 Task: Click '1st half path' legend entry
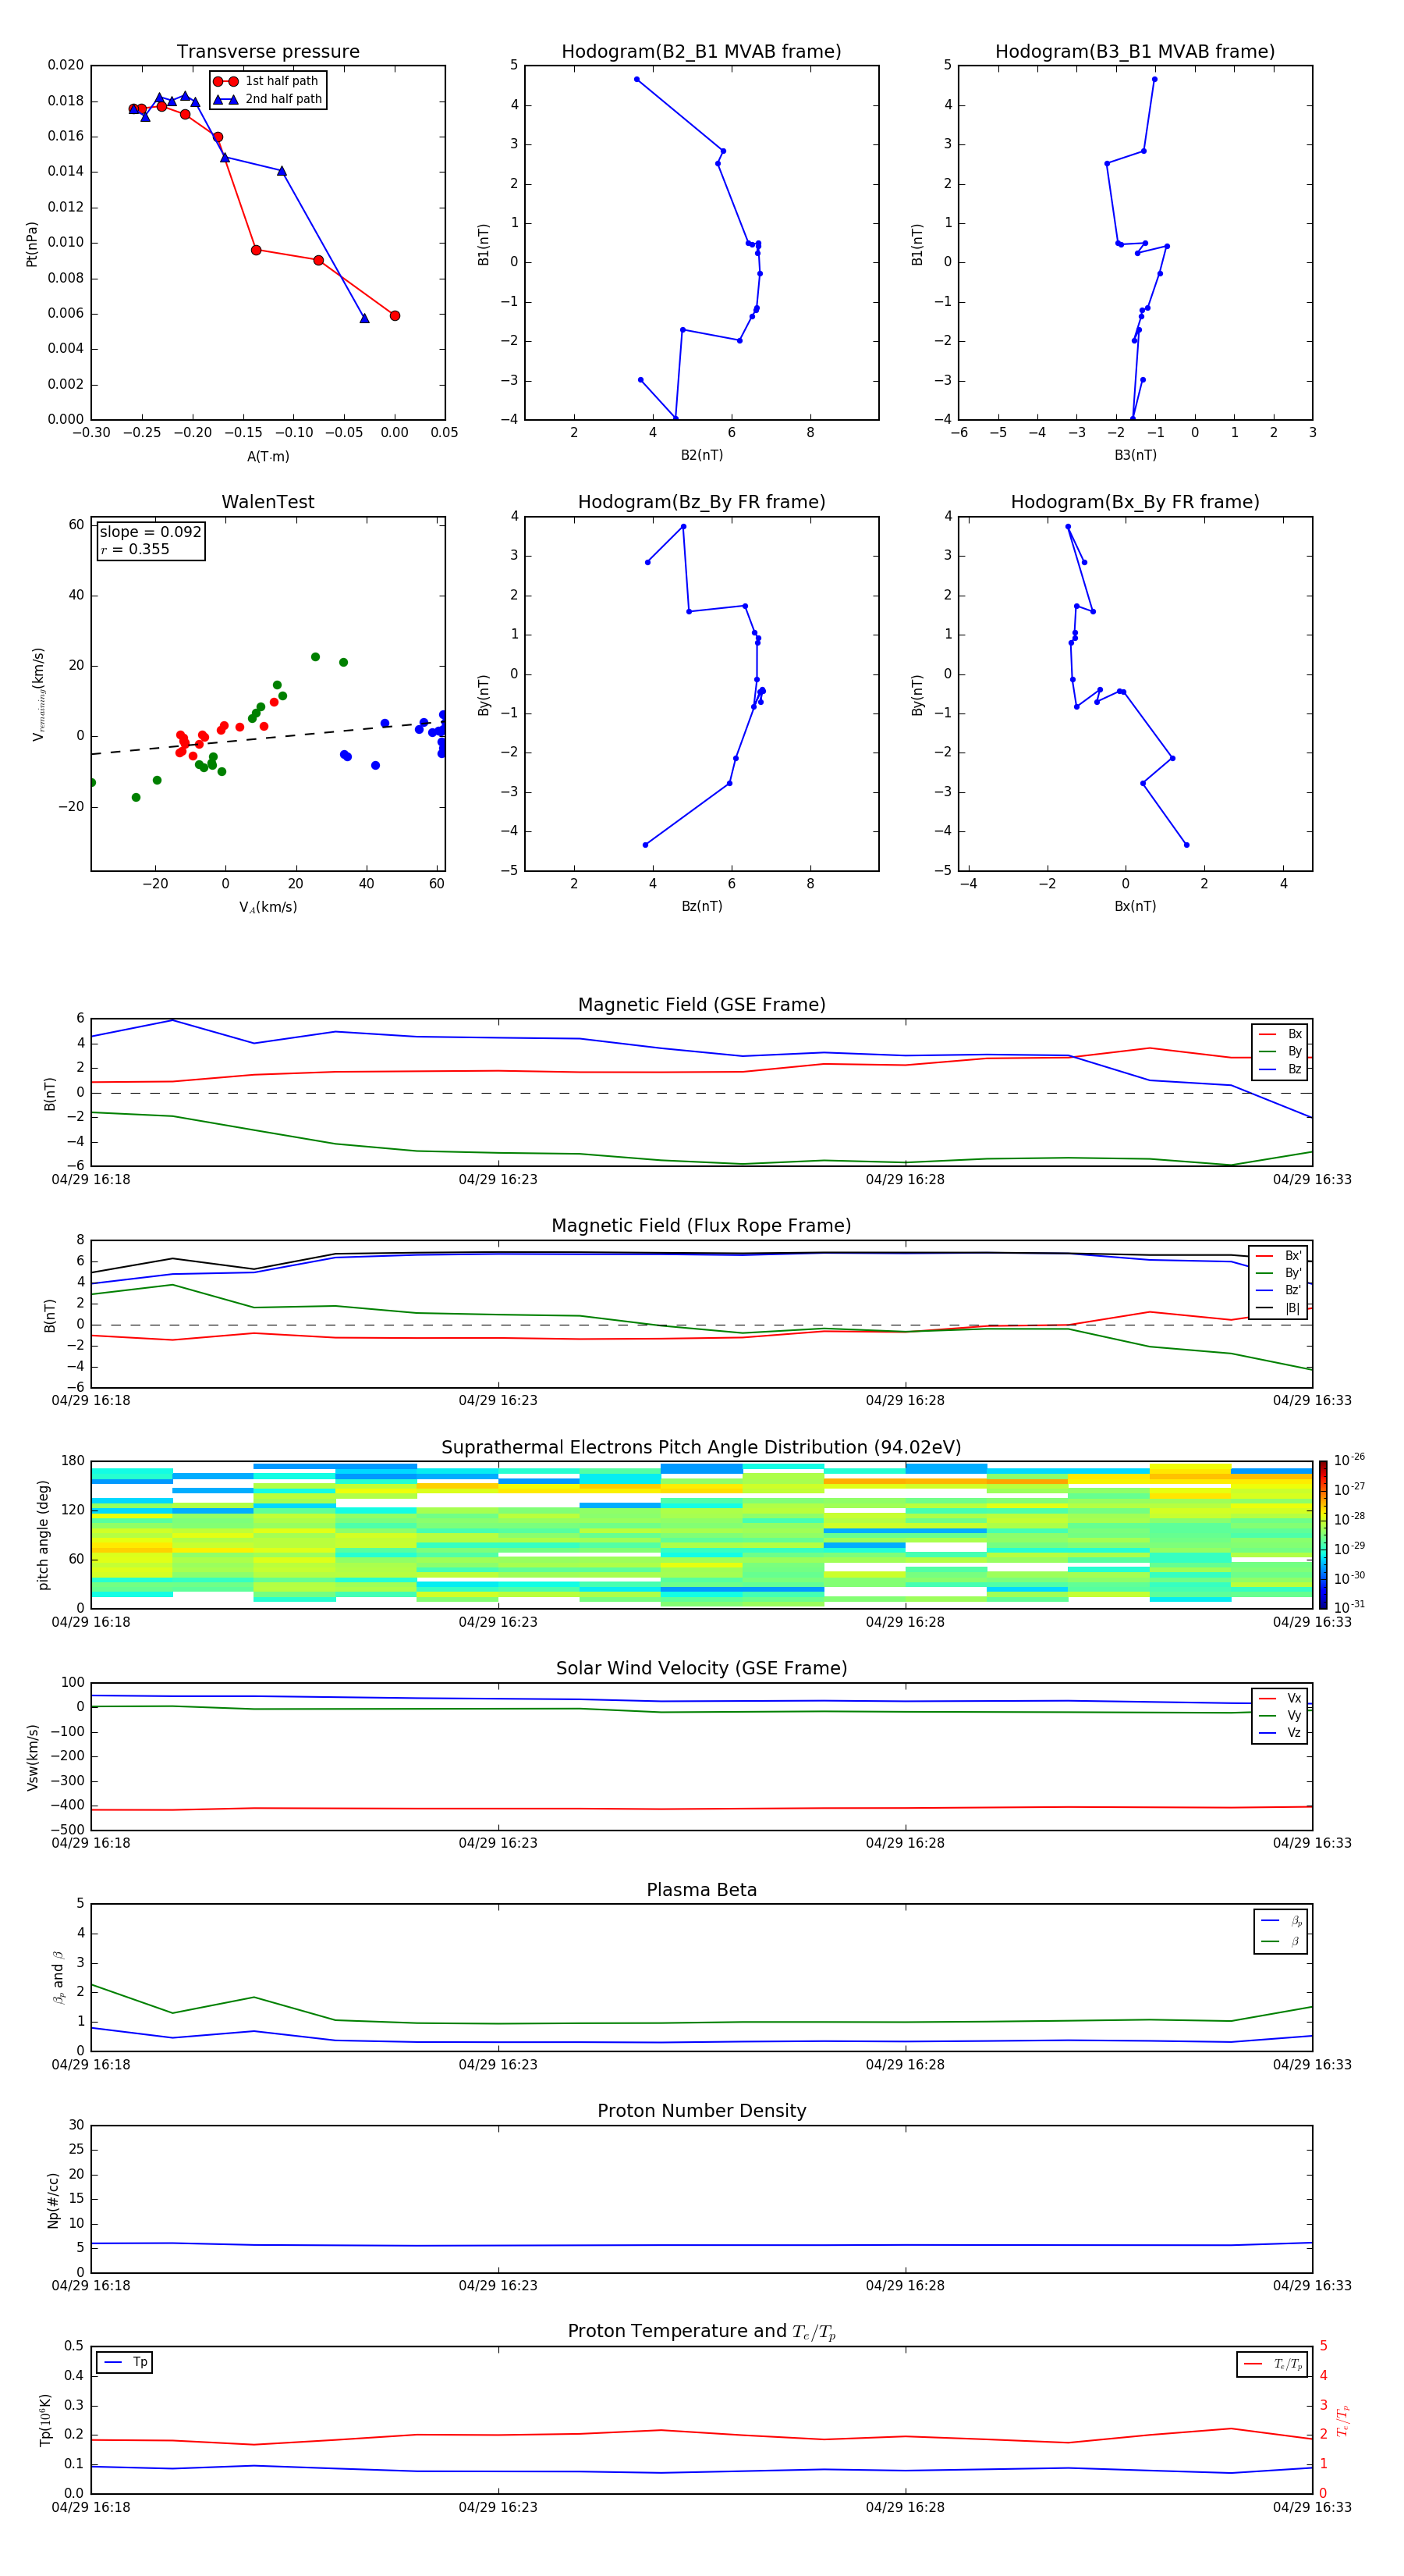pos(267,81)
